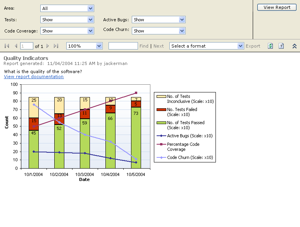Open the Select a format dropdown

coord(240,46)
